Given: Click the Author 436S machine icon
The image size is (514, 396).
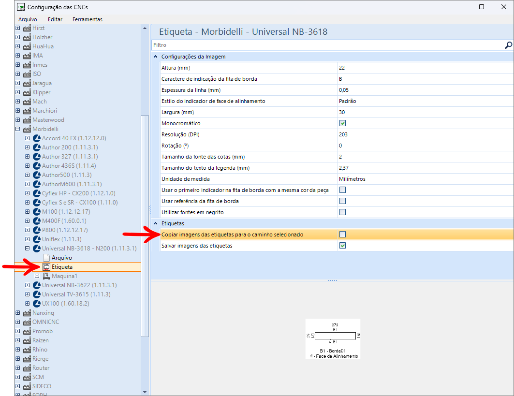Looking at the screenshot, I should pyautogui.click(x=37, y=166).
